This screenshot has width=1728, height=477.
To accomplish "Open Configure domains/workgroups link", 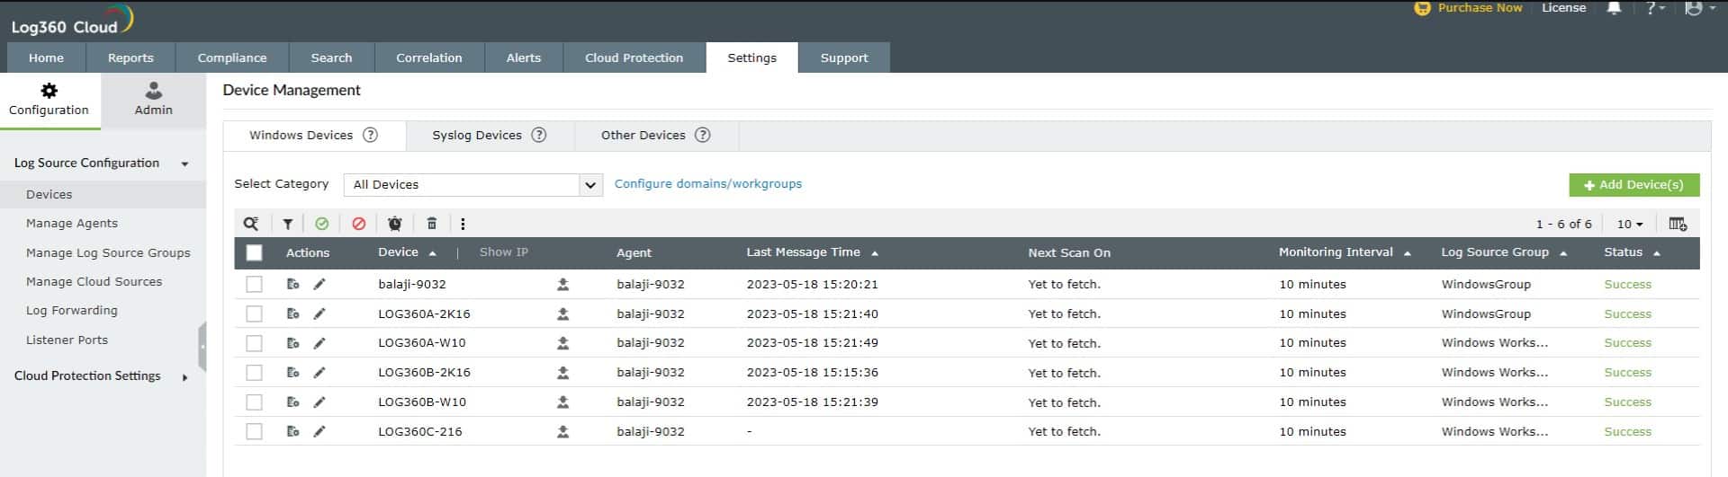I will [708, 183].
